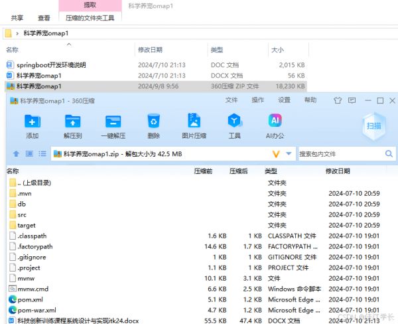Select the 科学养宠omap1 ZIP file in Explorer
The height and width of the screenshot is (324, 398).
[155, 86]
